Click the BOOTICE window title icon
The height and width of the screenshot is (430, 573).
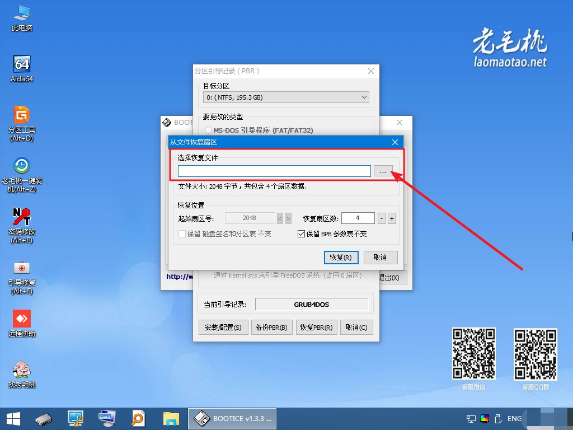167,122
